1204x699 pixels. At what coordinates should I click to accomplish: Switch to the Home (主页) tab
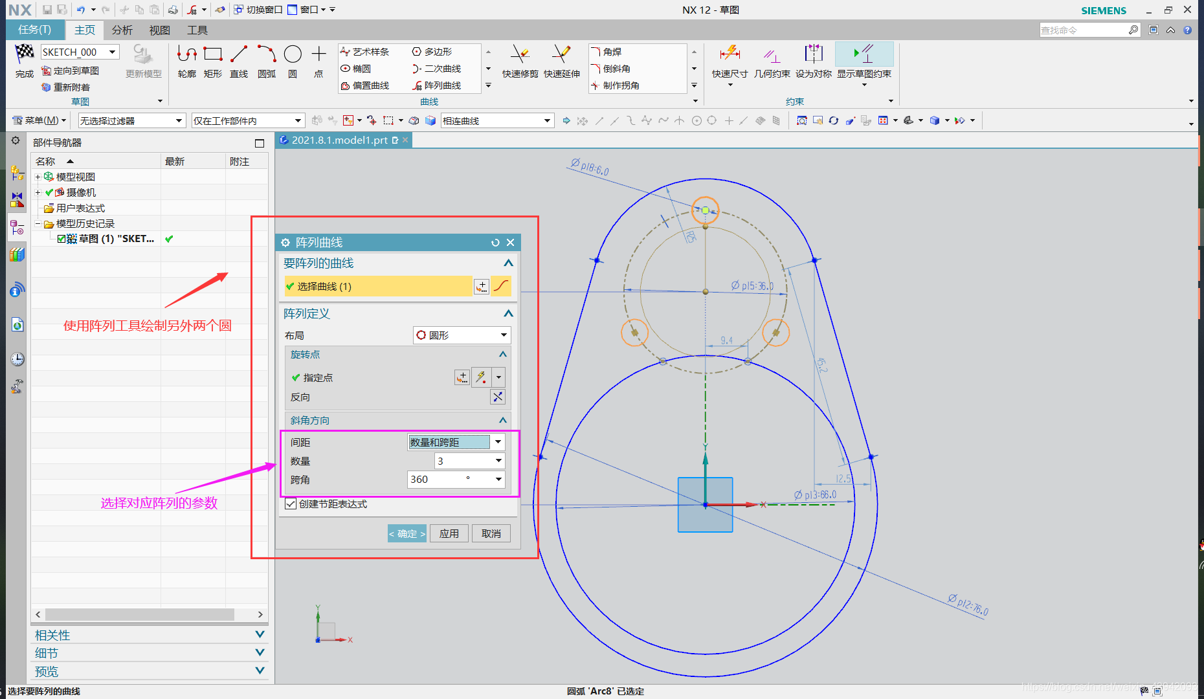tap(85, 30)
